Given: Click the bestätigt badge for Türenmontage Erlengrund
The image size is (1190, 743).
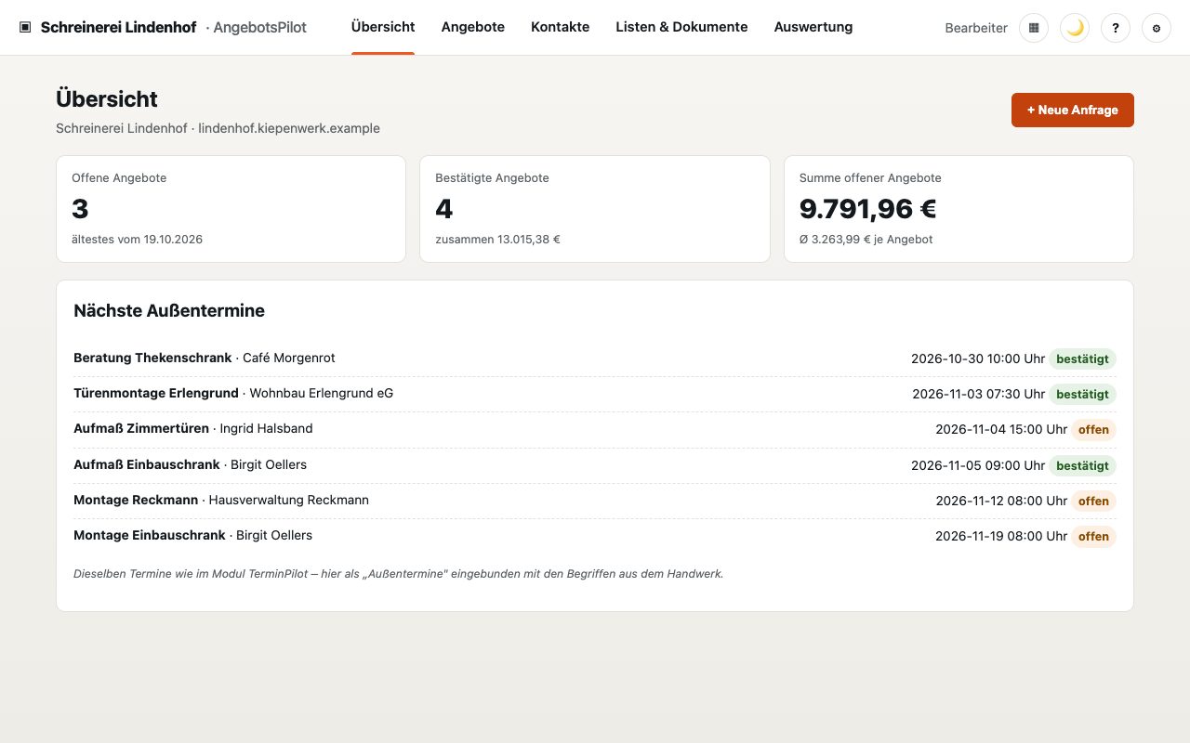Looking at the screenshot, I should point(1082,394).
